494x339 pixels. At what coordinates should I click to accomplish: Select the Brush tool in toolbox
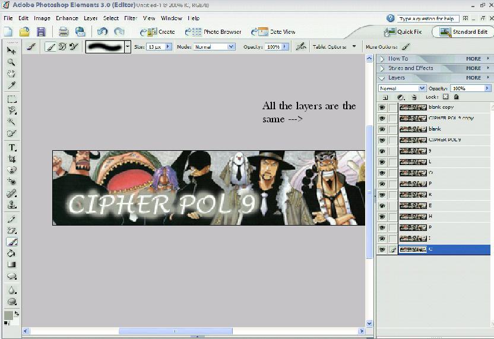(x=12, y=242)
